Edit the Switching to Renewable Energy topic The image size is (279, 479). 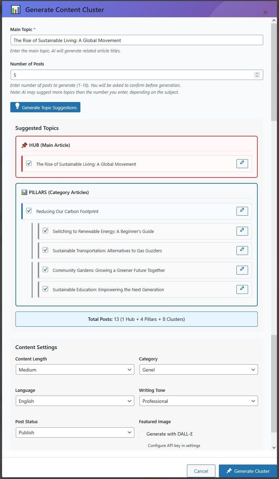point(242,231)
